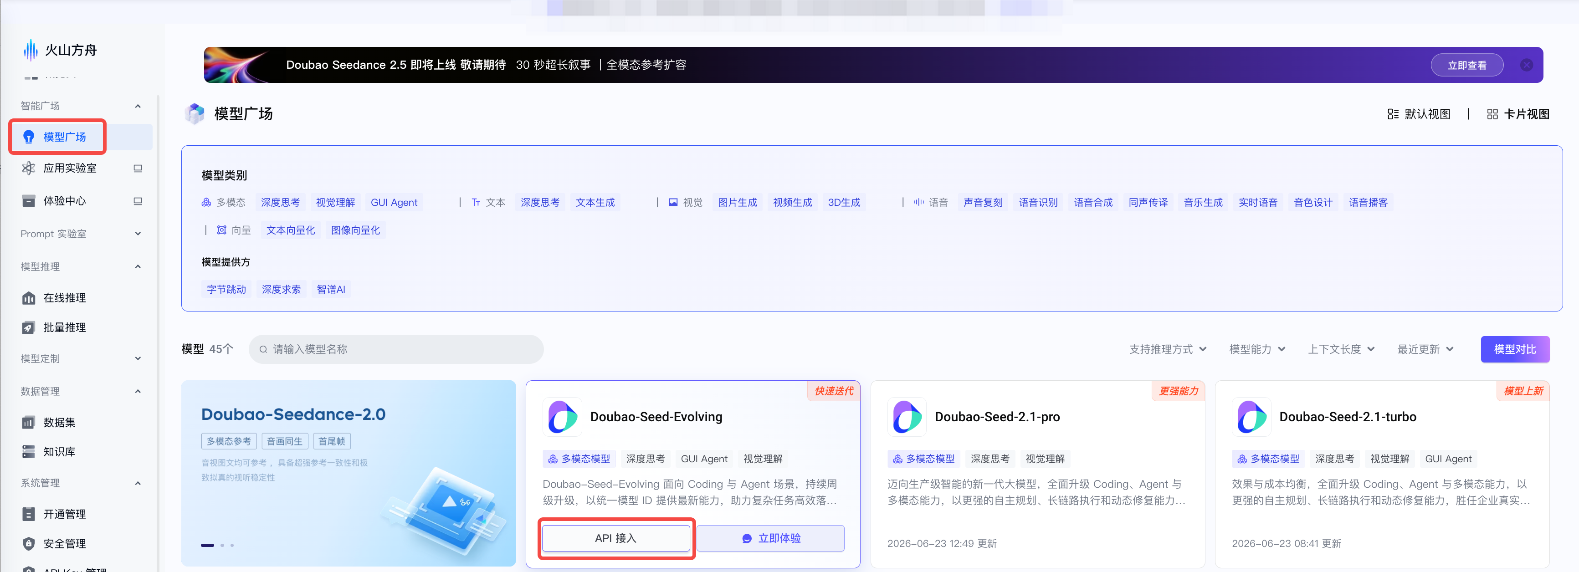Click the atom icon beside 应用实验室
The height and width of the screenshot is (572, 1579).
[x=28, y=168]
